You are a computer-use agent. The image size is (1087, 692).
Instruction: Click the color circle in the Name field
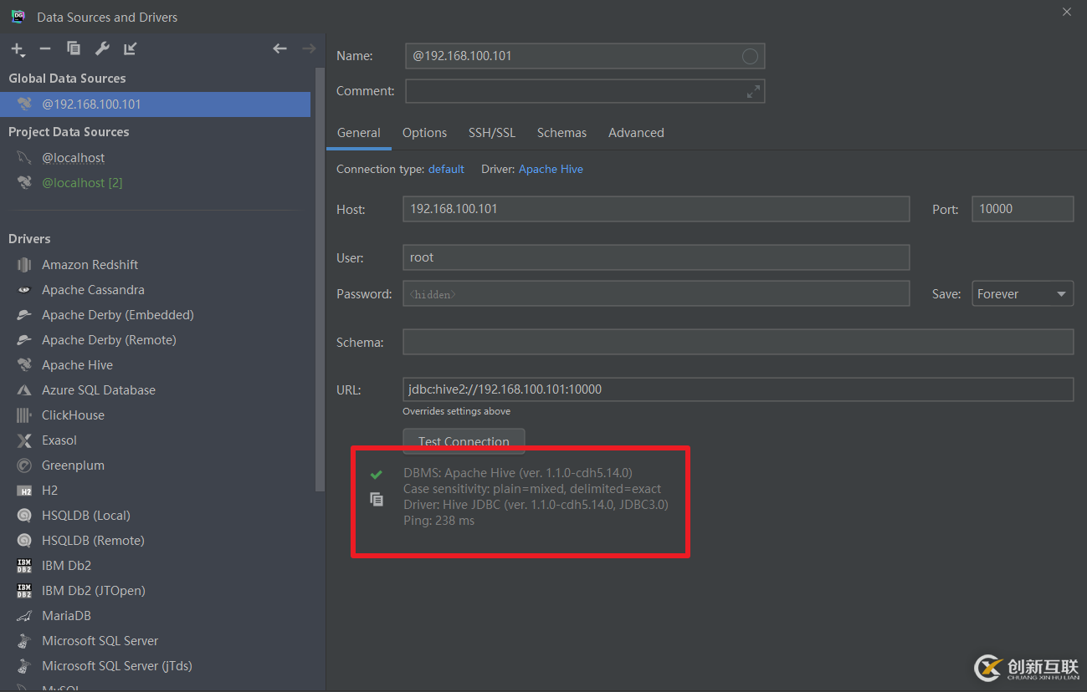750,56
